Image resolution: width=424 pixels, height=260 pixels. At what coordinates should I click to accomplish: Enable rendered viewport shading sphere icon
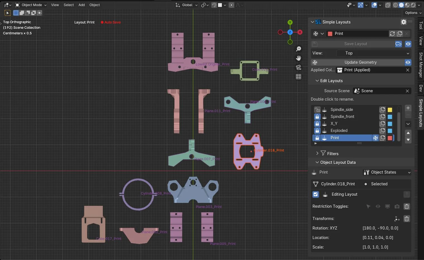[x=413, y=5]
